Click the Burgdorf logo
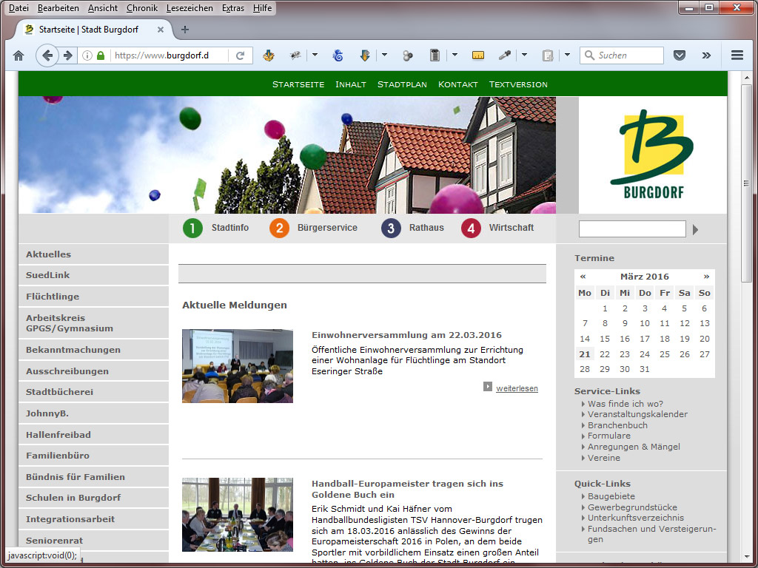Image resolution: width=758 pixels, height=568 pixels. click(653, 155)
